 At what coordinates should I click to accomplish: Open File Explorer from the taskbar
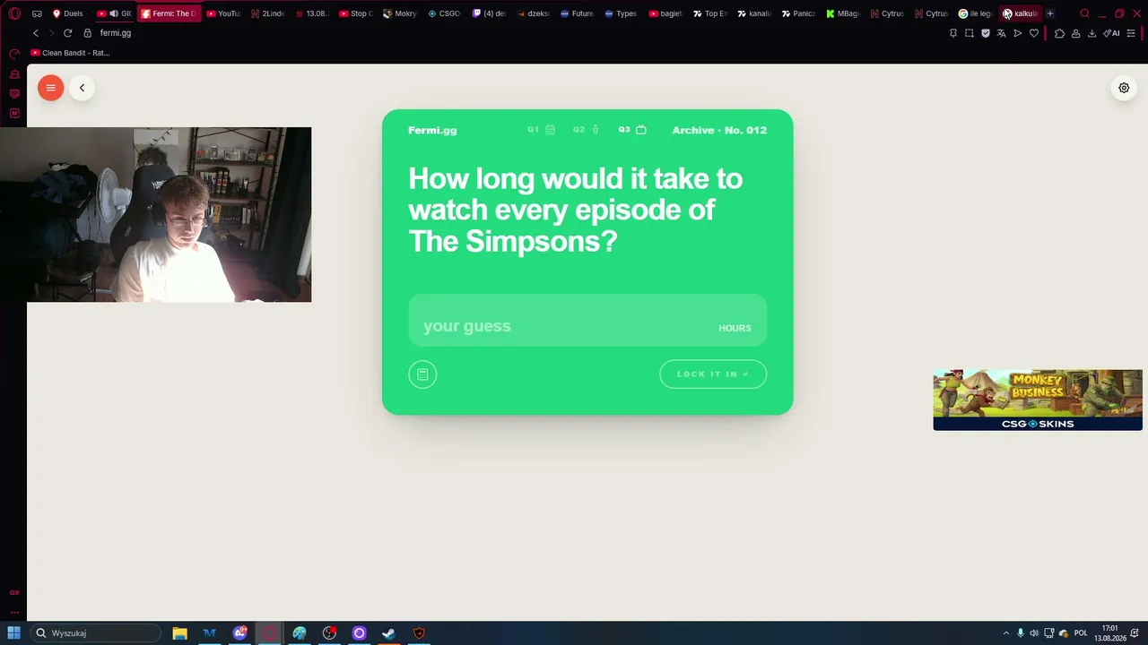[179, 633]
